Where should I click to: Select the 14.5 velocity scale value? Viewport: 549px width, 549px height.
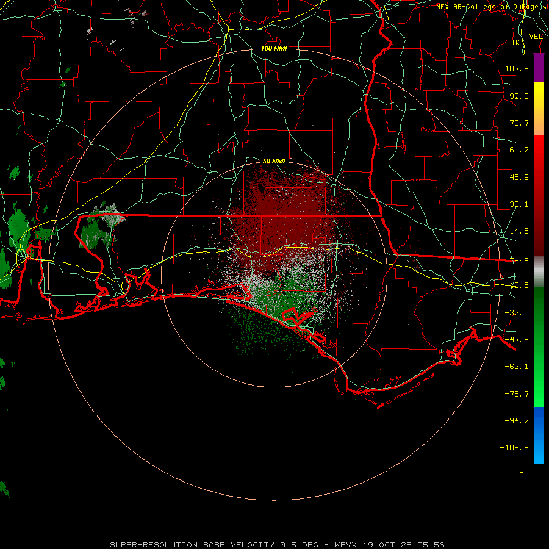tap(519, 231)
